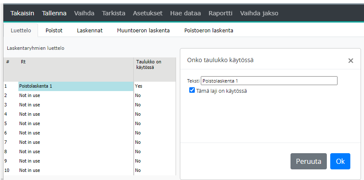
Task: Open the Muuntoeron laskenta tab
Action: pos(143,31)
